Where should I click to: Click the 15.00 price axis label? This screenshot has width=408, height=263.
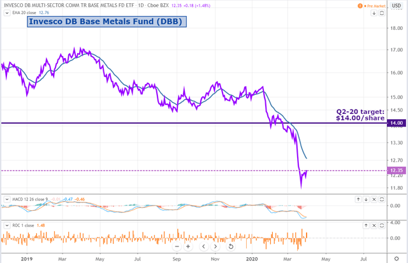click(397, 97)
